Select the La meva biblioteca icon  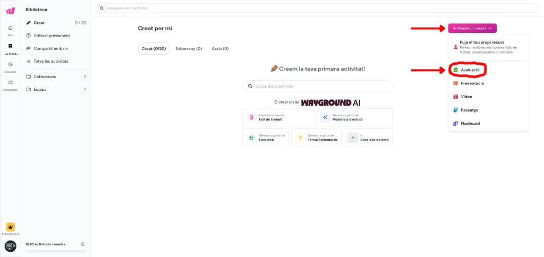(11, 48)
